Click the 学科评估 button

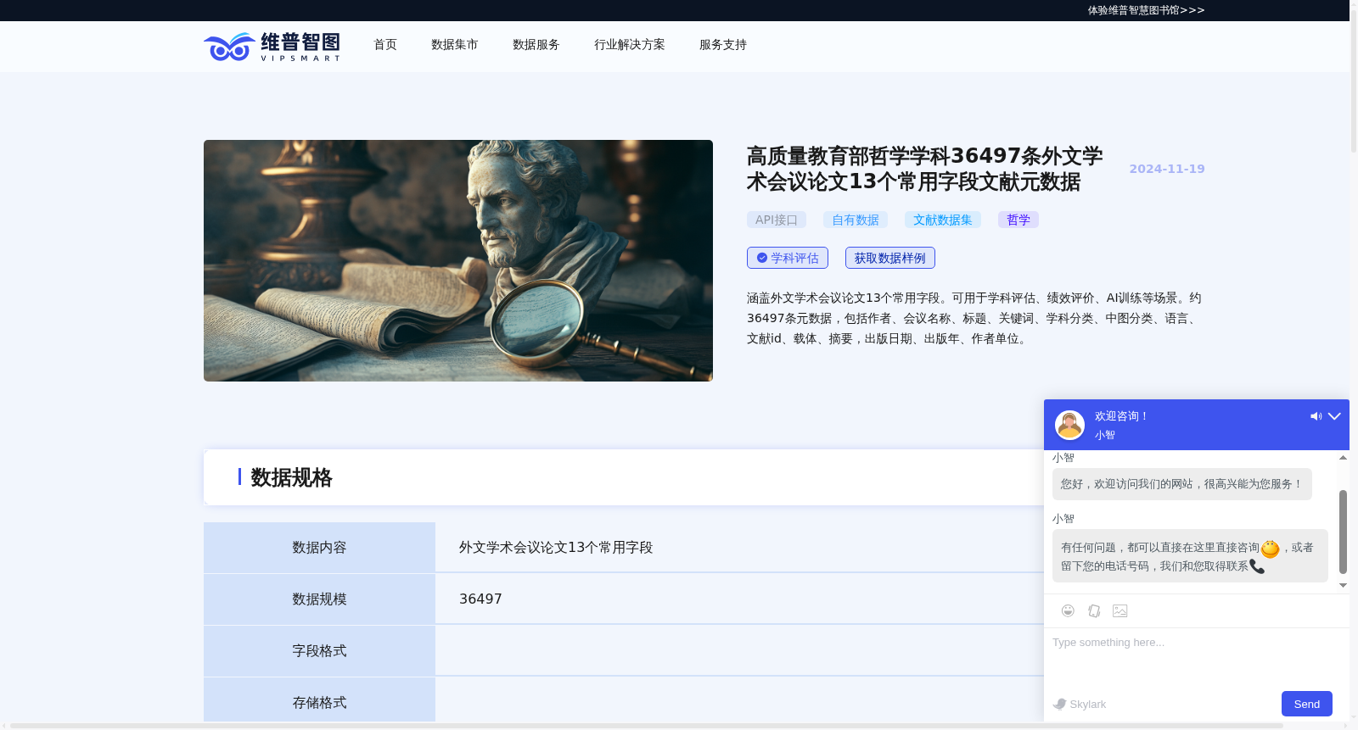tap(788, 258)
